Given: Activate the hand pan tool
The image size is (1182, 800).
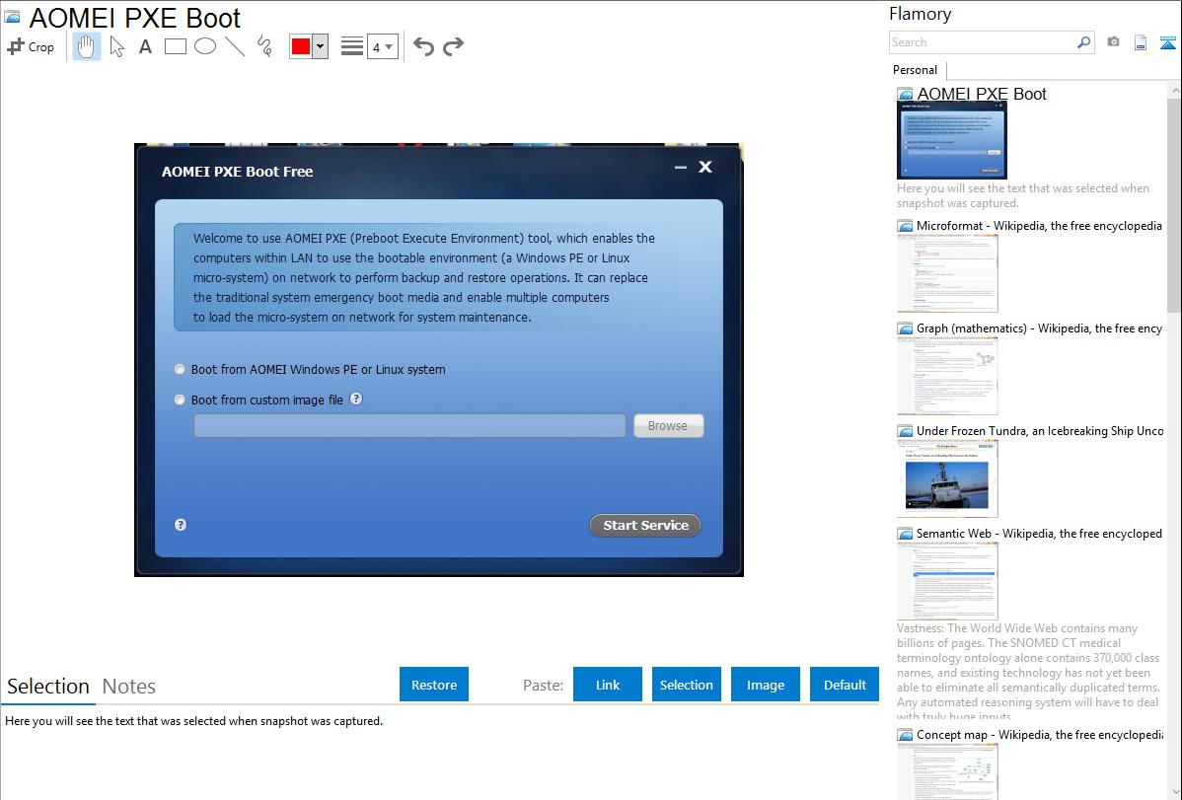Looking at the screenshot, I should 87,46.
